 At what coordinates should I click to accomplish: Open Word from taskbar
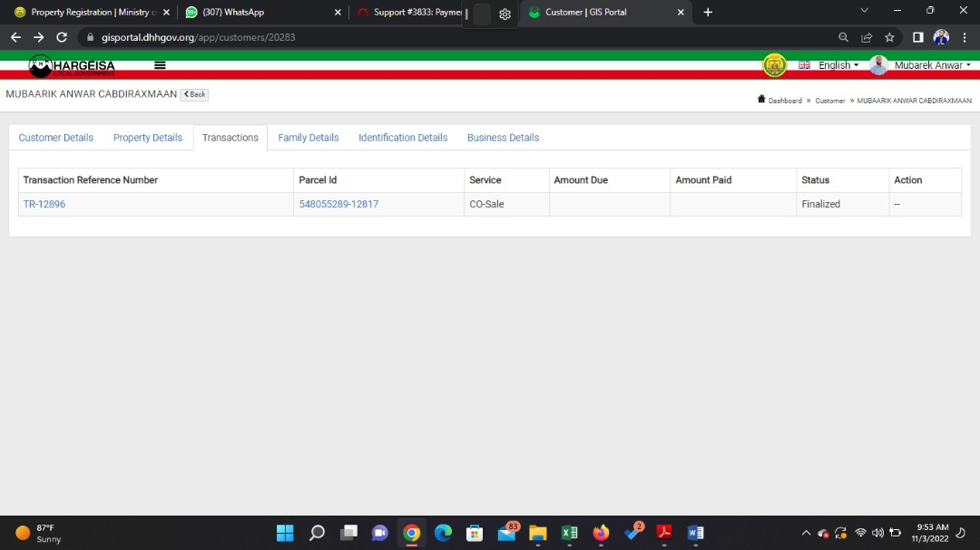pyautogui.click(x=696, y=533)
